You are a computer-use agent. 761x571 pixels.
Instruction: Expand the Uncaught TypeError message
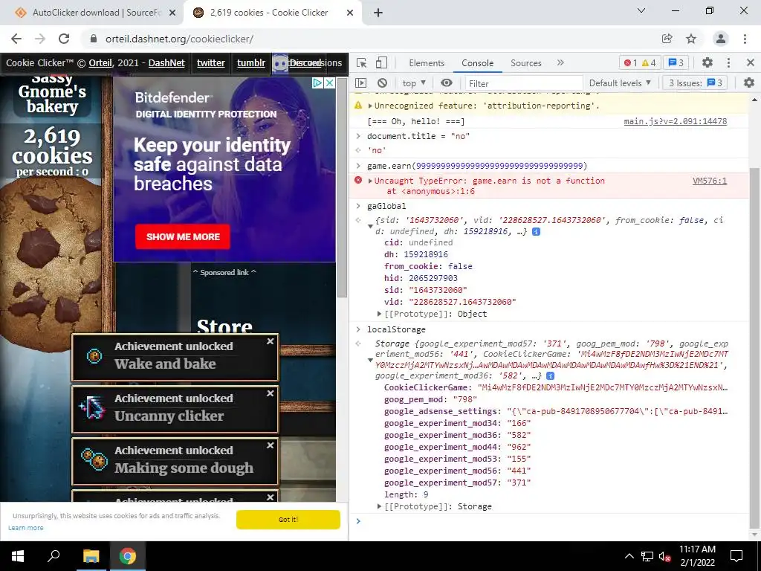[x=371, y=181]
